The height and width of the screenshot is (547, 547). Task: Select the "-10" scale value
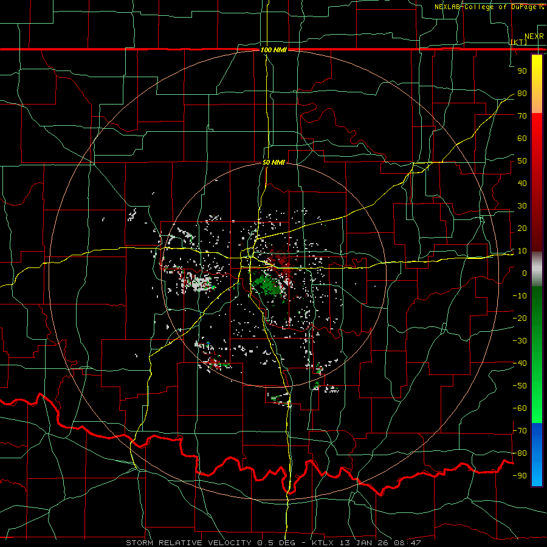pos(520,296)
